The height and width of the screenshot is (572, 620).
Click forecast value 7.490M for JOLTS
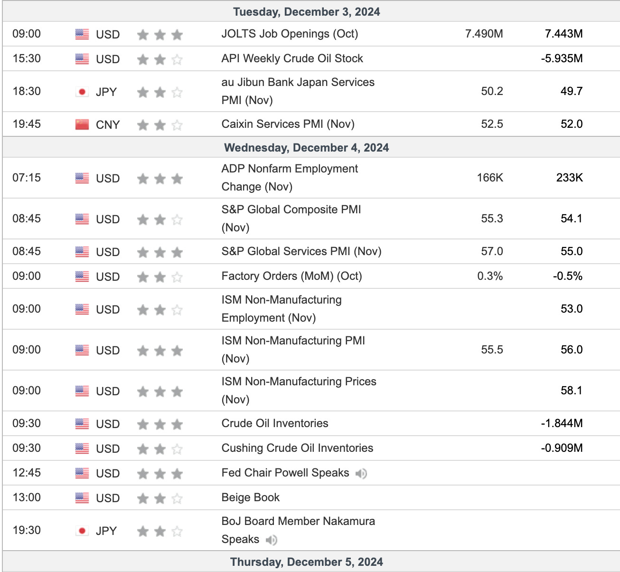[484, 34]
